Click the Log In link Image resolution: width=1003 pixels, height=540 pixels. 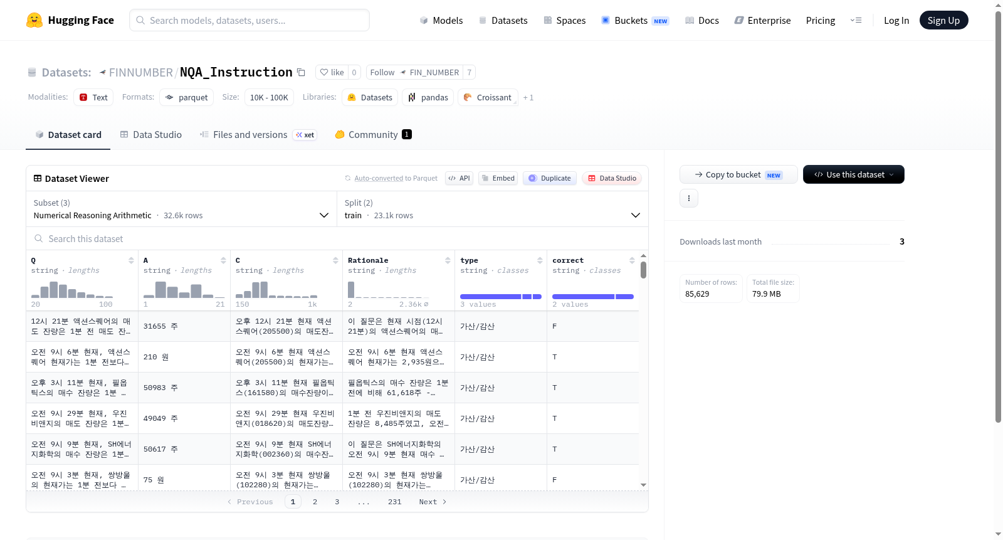point(896,20)
